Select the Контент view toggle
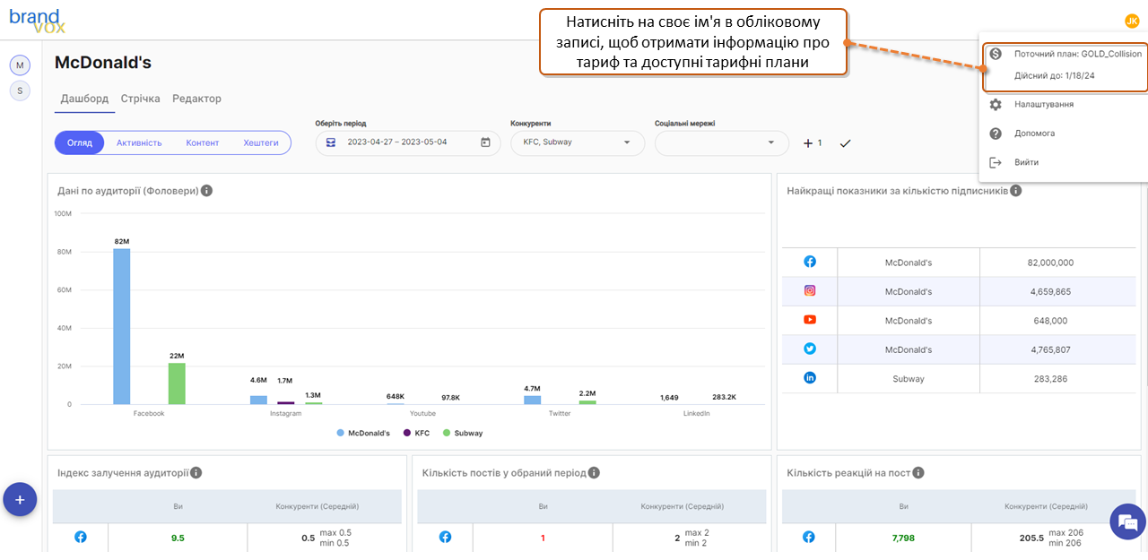Image resolution: width=1148 pixels, height=560 pixels. [x=203, y=143]
